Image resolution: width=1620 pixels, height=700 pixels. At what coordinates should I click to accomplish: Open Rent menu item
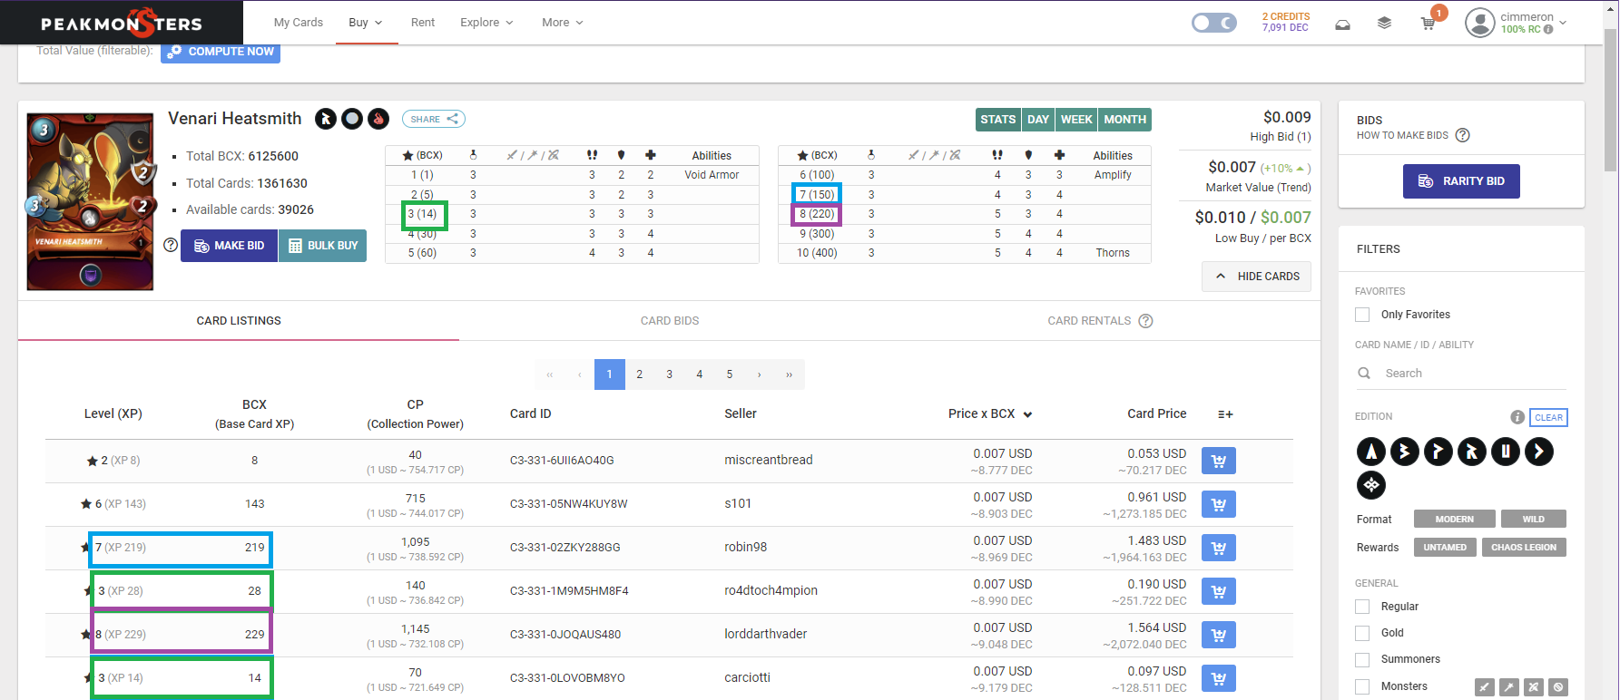tap(423, 23)
